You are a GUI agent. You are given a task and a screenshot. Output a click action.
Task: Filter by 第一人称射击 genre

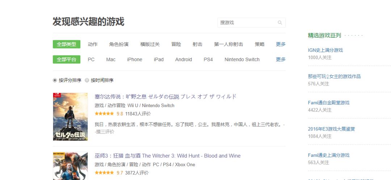[x=228, y=44]
